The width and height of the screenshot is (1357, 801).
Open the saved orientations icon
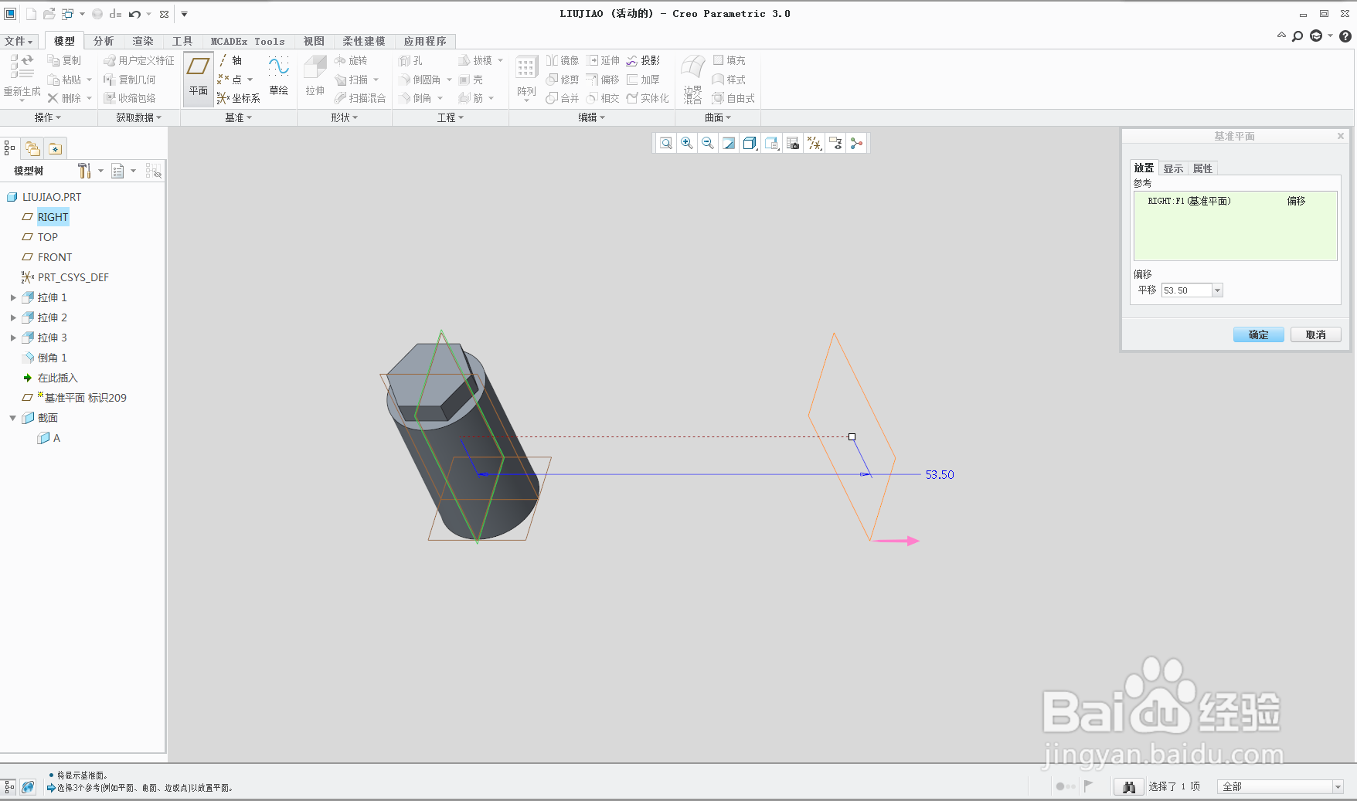771,143
